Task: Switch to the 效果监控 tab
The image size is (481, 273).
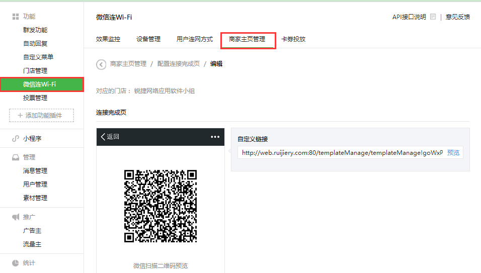Action: pyautogui.click(x=108, y=39)
